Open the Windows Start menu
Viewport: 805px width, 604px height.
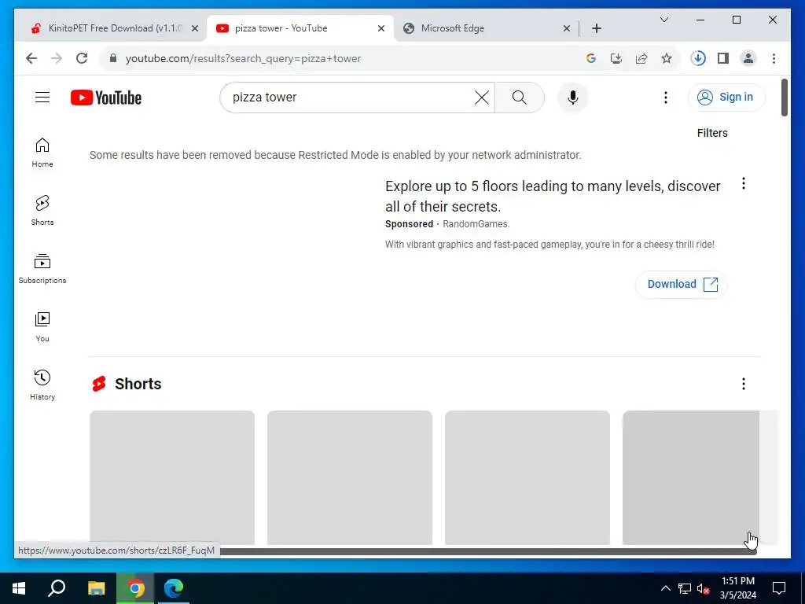pos(19,588)
